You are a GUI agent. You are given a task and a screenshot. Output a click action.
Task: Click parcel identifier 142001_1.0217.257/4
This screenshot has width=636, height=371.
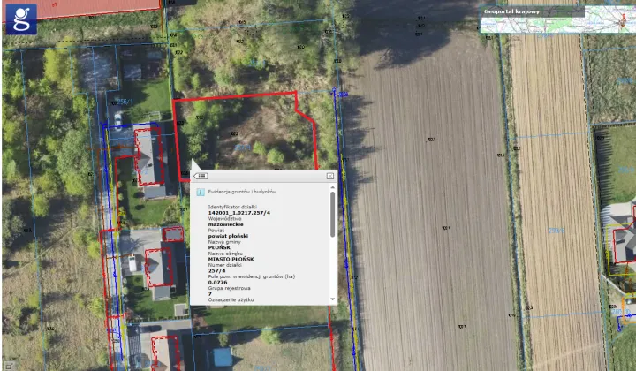238,213
